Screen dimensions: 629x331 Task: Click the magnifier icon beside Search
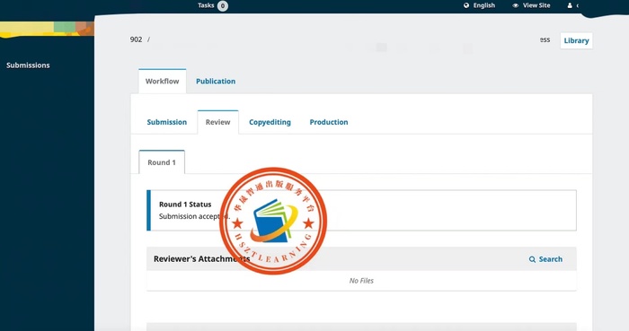532,259
